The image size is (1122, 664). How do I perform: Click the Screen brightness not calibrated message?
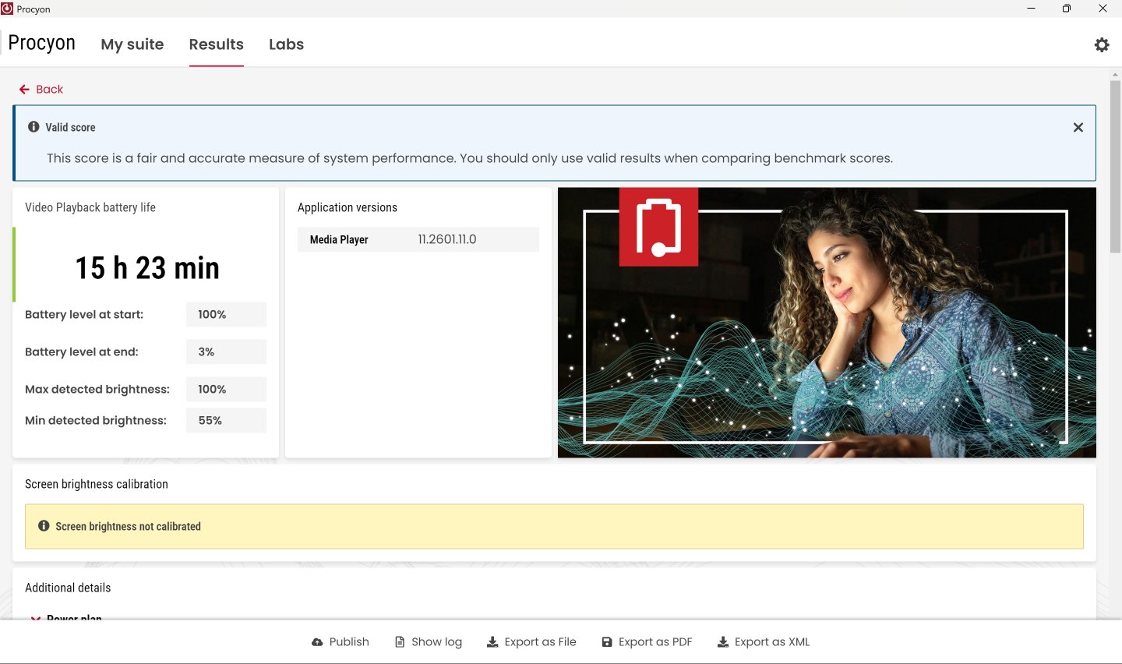129,526
